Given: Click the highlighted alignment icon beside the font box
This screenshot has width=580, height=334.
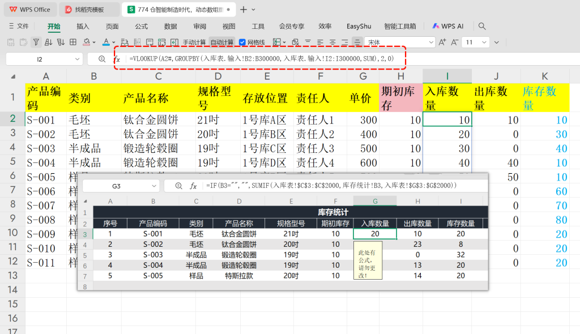Looking at the screenshot, I should 357,42.
